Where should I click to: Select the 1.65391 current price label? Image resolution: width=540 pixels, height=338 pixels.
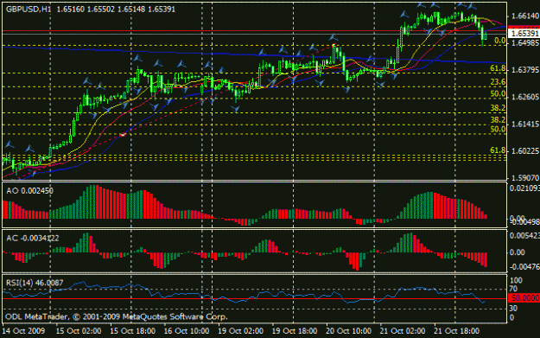coord(524,34)
